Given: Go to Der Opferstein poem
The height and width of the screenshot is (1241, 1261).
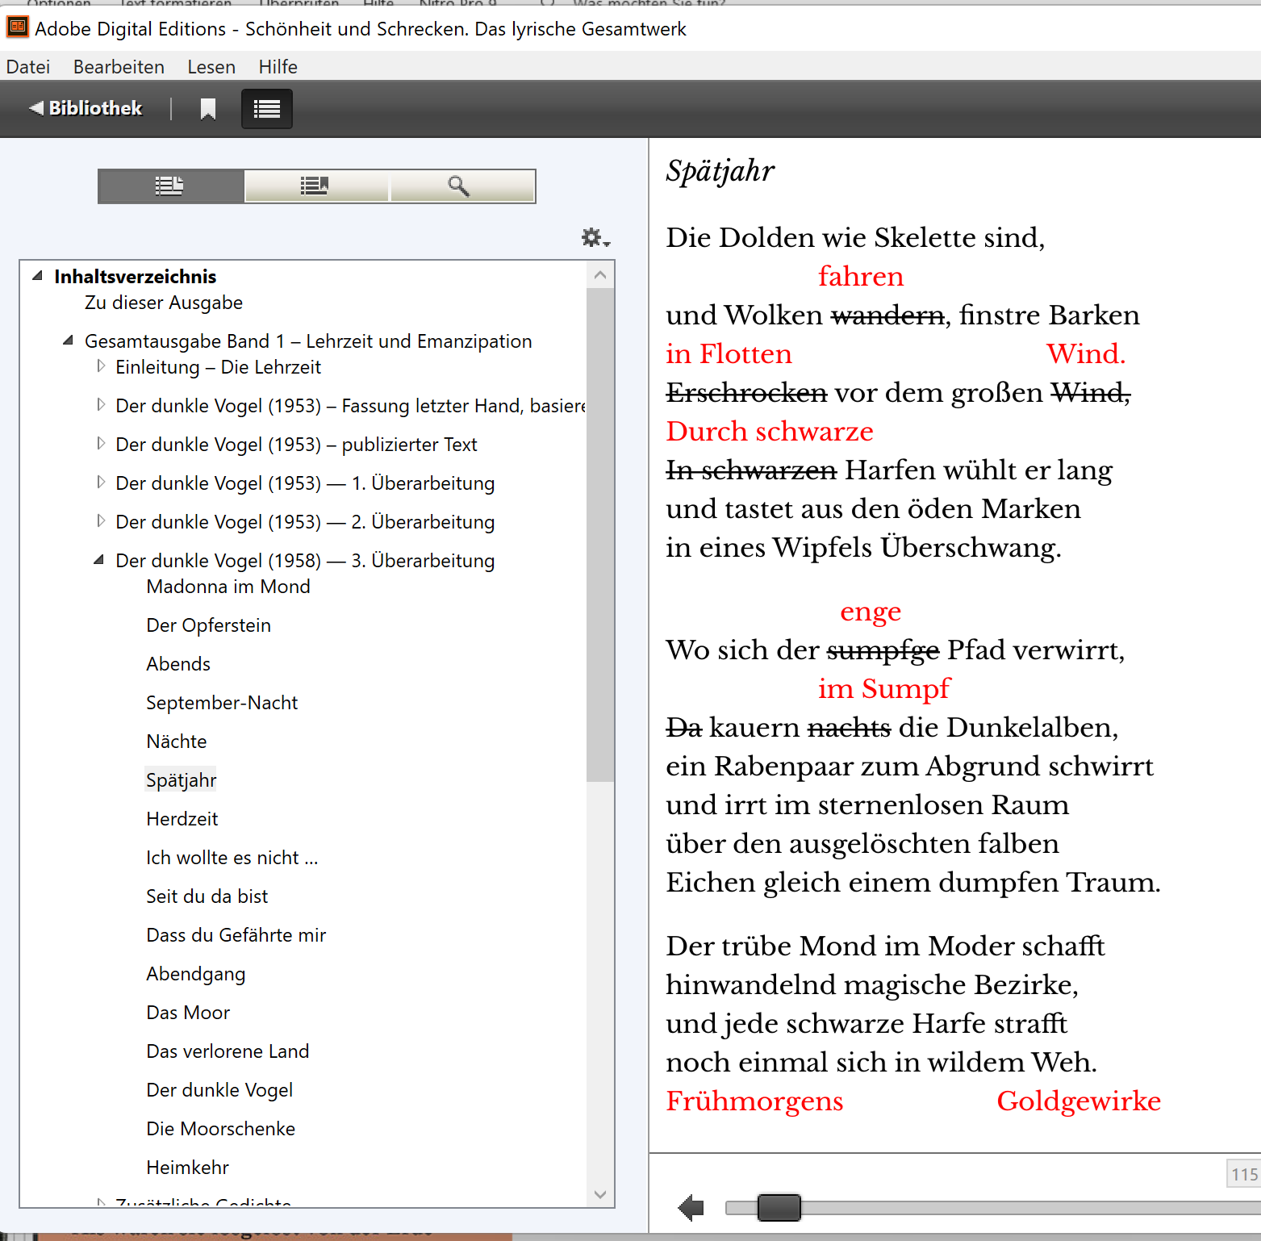Looking at the screenshot, I should point(208,625).
